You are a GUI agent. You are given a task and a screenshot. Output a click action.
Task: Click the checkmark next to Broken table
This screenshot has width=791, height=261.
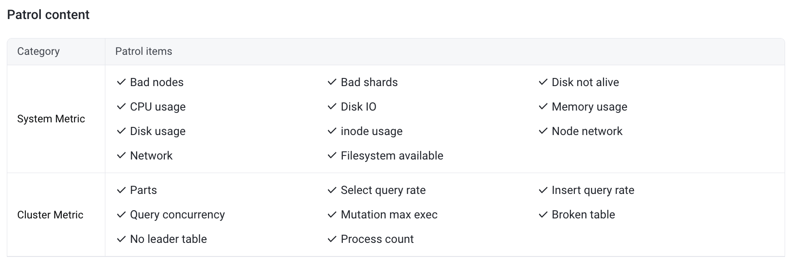(x=543, y=214)
